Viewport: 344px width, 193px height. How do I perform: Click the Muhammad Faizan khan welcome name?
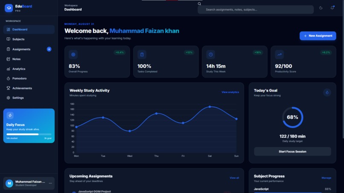[144, 31]
